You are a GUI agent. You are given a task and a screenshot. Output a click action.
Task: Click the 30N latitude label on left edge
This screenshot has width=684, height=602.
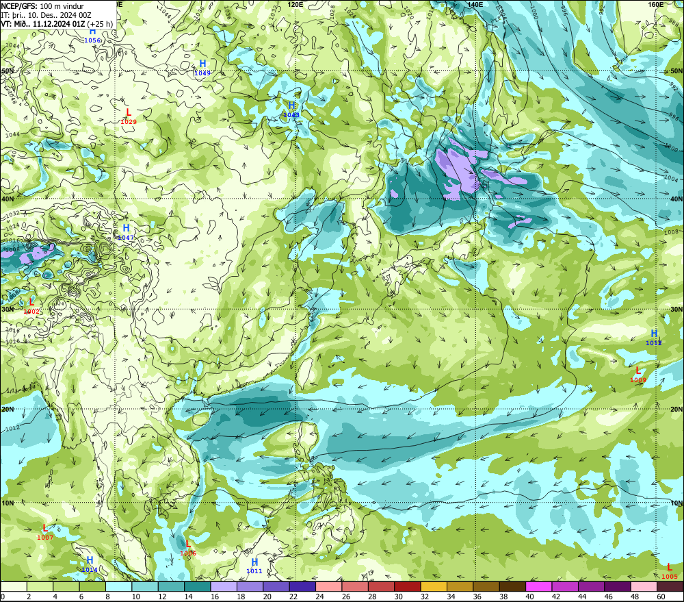point(8,310)
